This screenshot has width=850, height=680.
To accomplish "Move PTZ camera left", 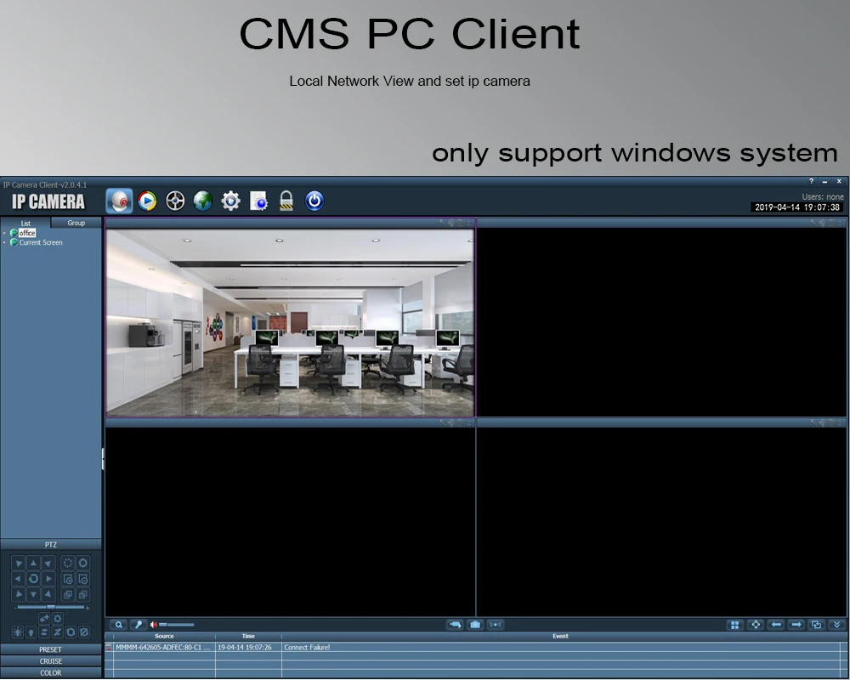I will [x=18, y=579].
